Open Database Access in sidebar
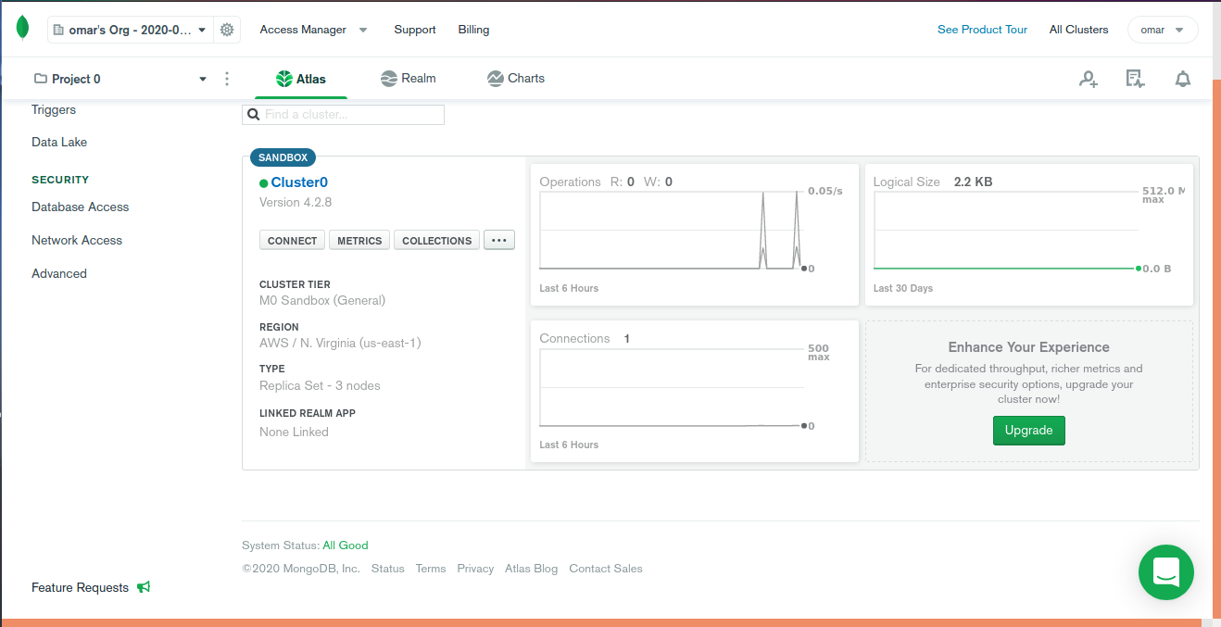 (81, 207)
